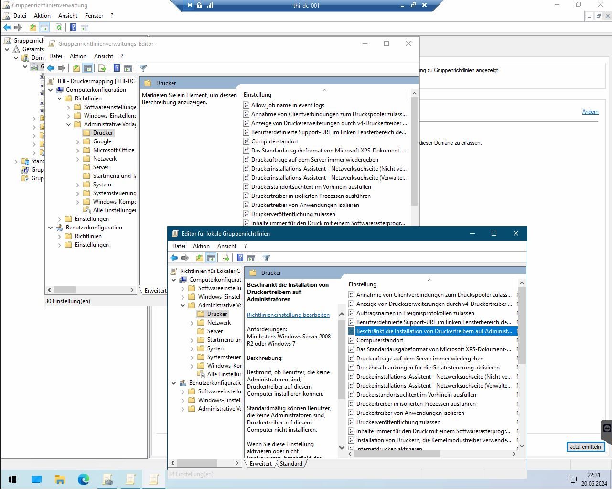The width and height of the screenshot is (612, 489).
Task: Open Aktion menu in Gruppenrichtlinienverwaltung
Action: click(42, 16)
